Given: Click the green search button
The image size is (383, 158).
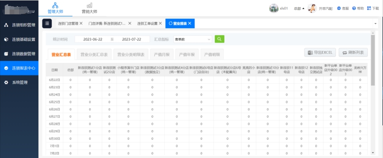Looking at the screenshot, I should coord(219,39).
